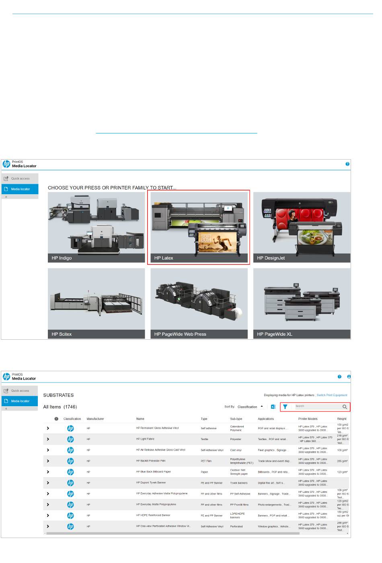
Task: Select Media locator on the Substrates screen
Action: (20, 401)
